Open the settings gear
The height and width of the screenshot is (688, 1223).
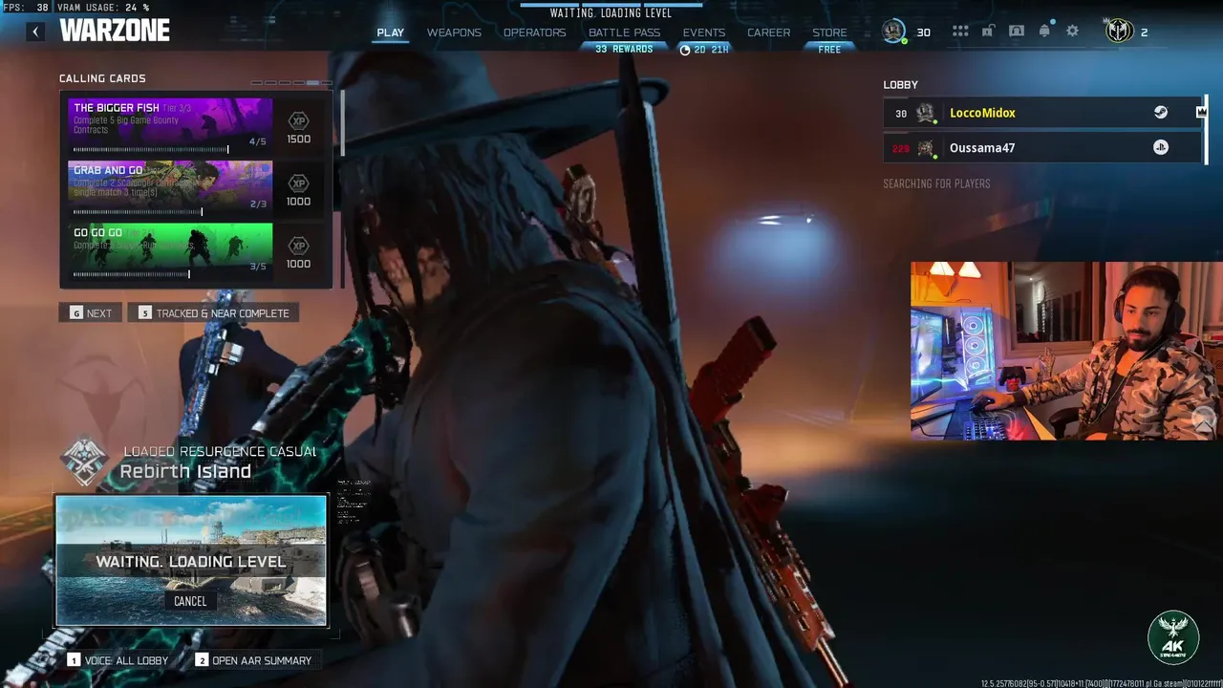1072,32
